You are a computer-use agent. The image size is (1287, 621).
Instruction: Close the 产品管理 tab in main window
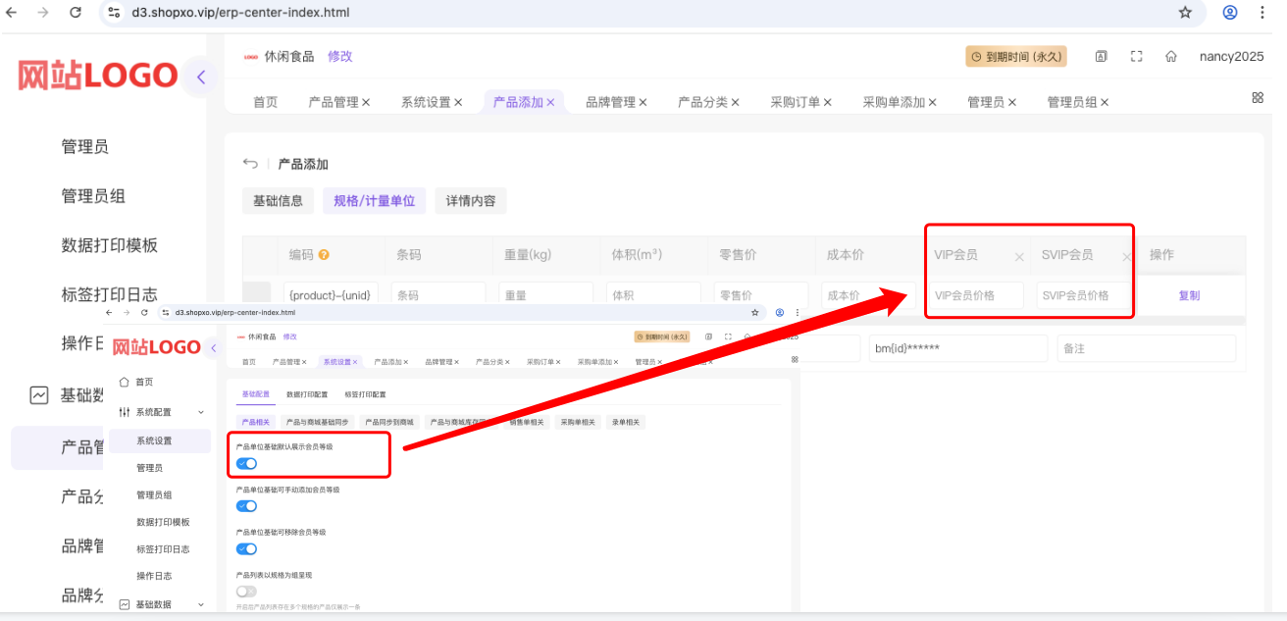coord(366,102)
